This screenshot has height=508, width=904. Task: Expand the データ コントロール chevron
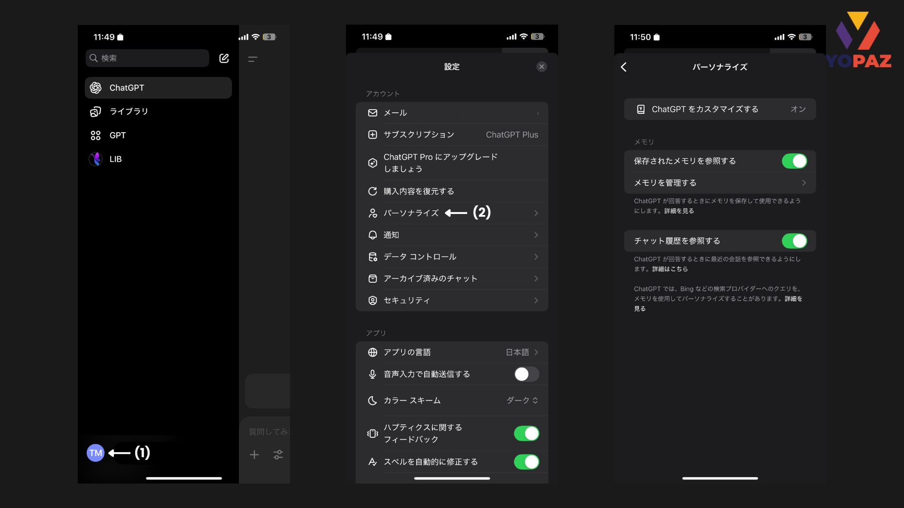[x=536, y=257]
